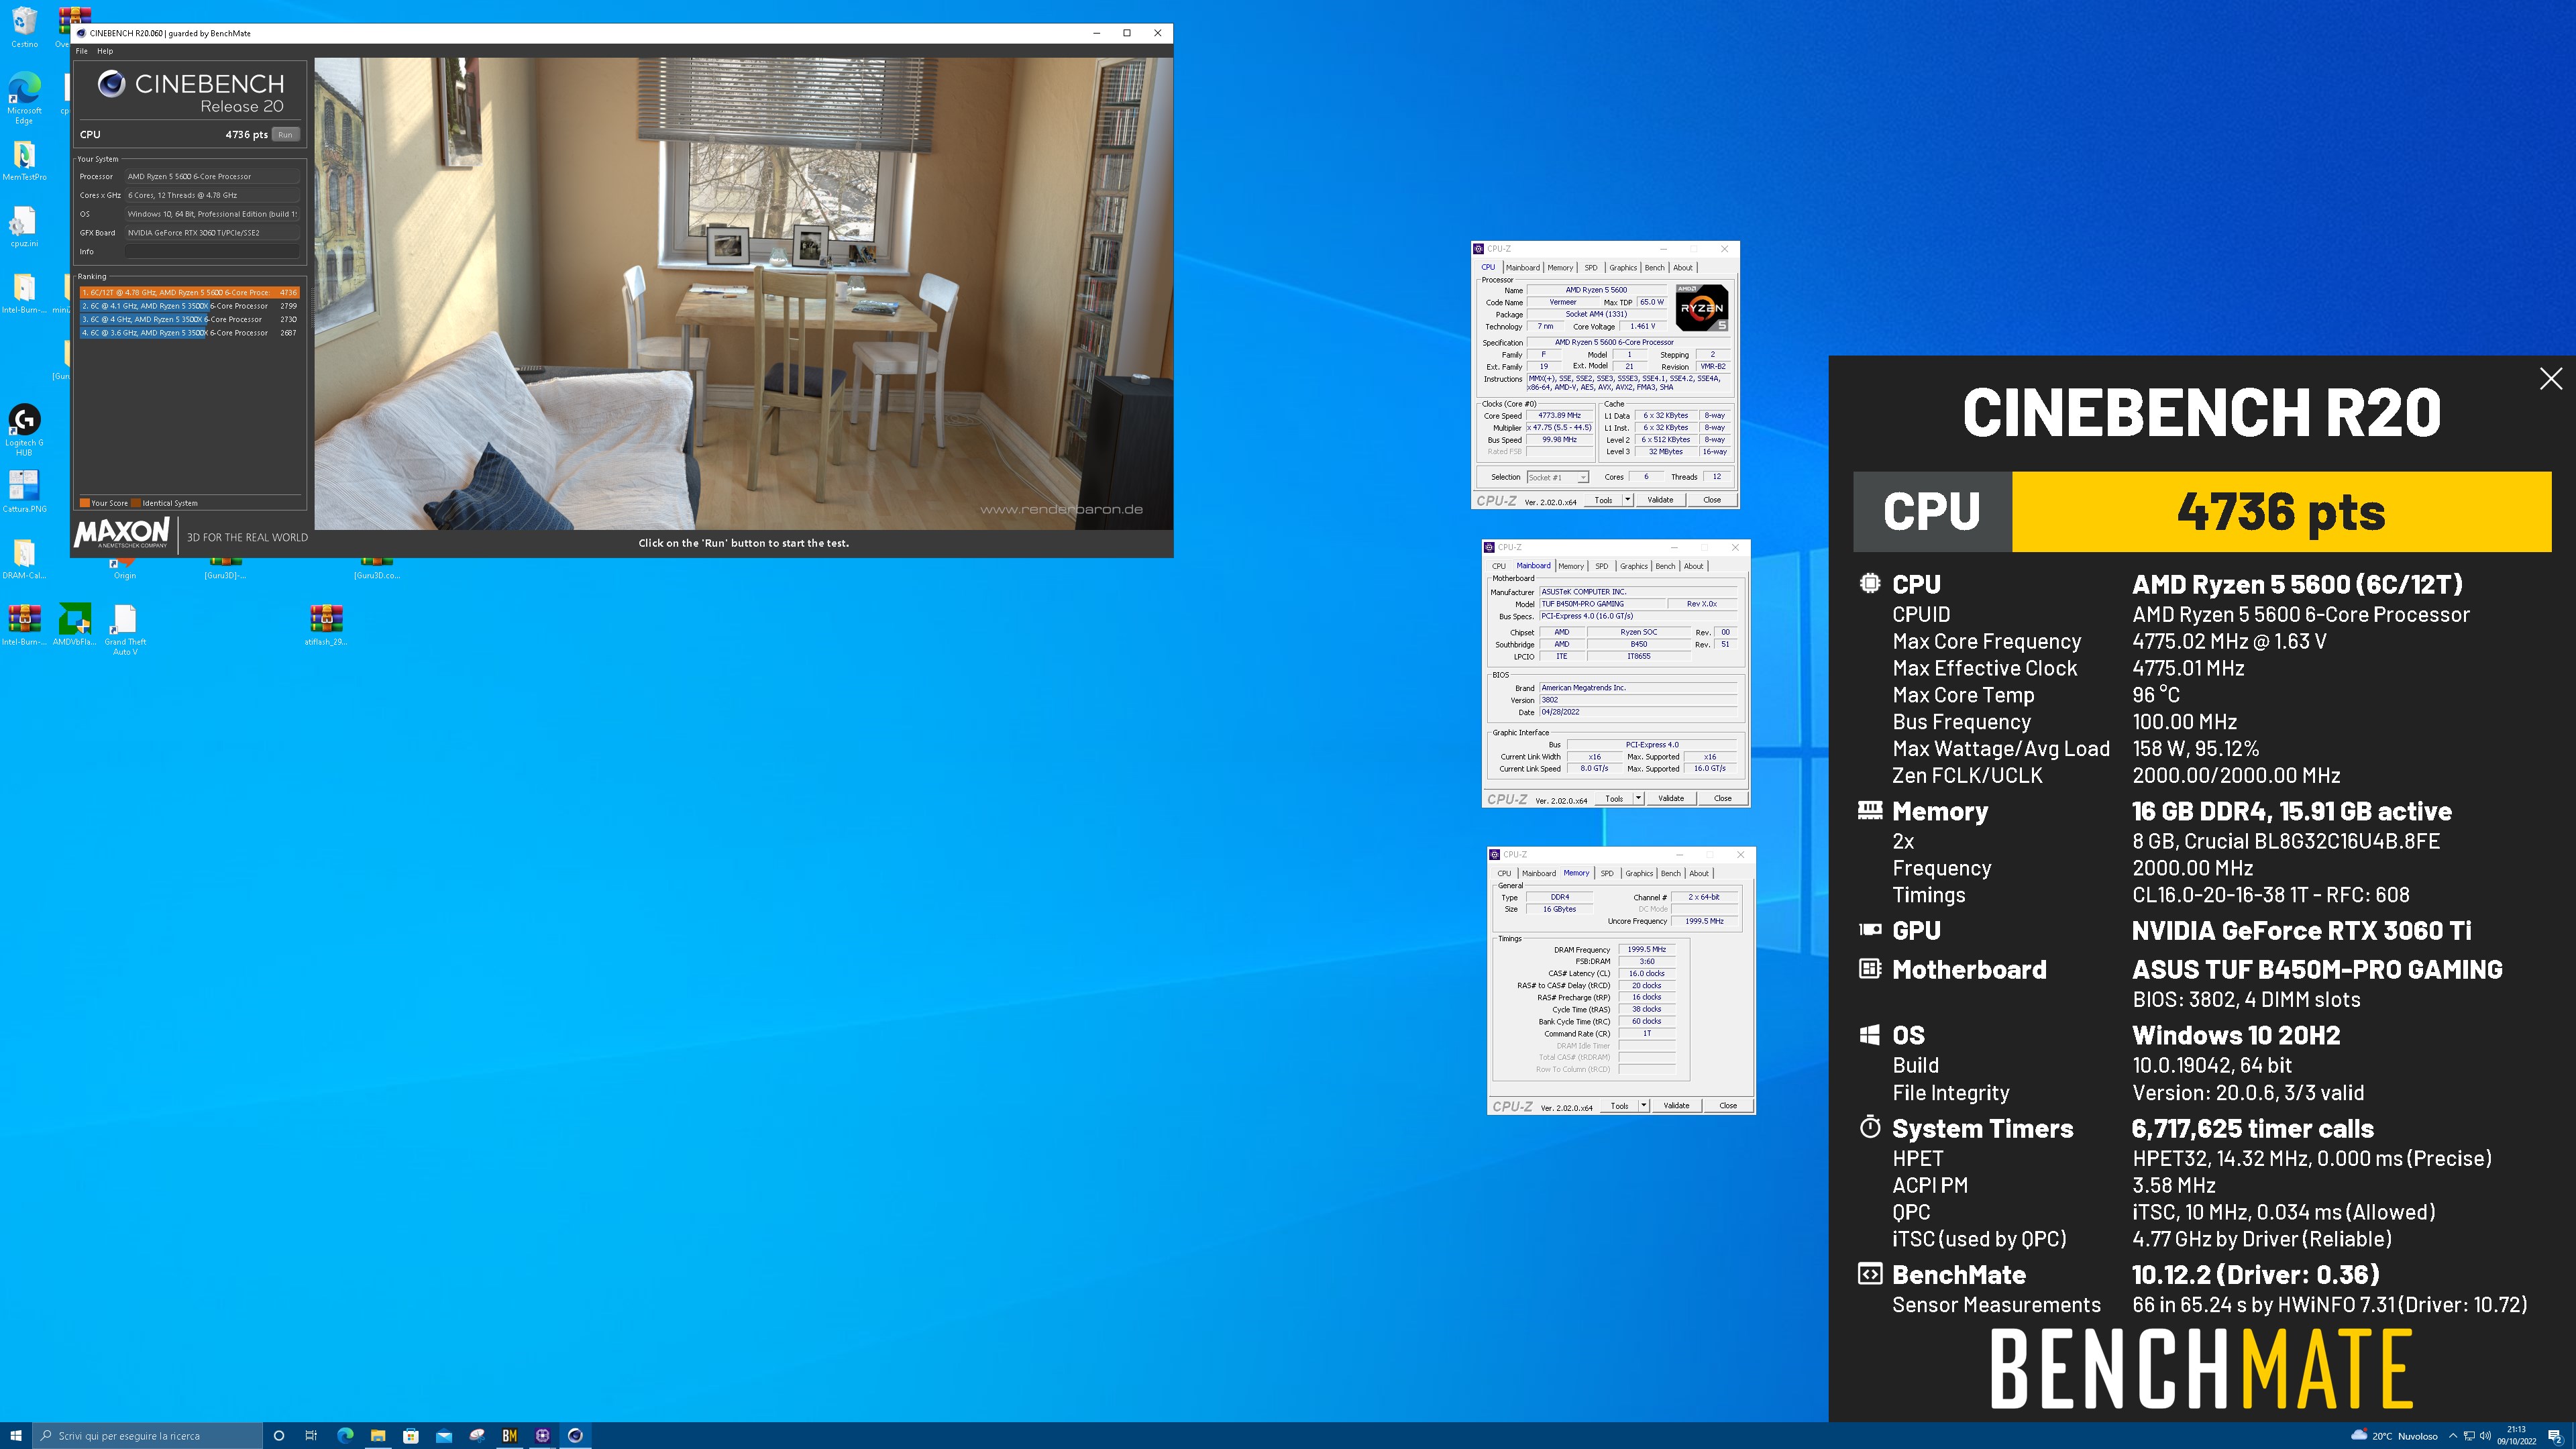Viewport: 2576px width, 1449px height.
Task: Open the weather widget showing Nuvoloso
Action: click(2395, 1435)
